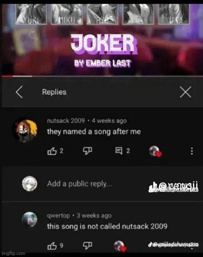Open three-dot menu on nutsack 2009 comment
The image size is (203, 257).
pos(192,151)
